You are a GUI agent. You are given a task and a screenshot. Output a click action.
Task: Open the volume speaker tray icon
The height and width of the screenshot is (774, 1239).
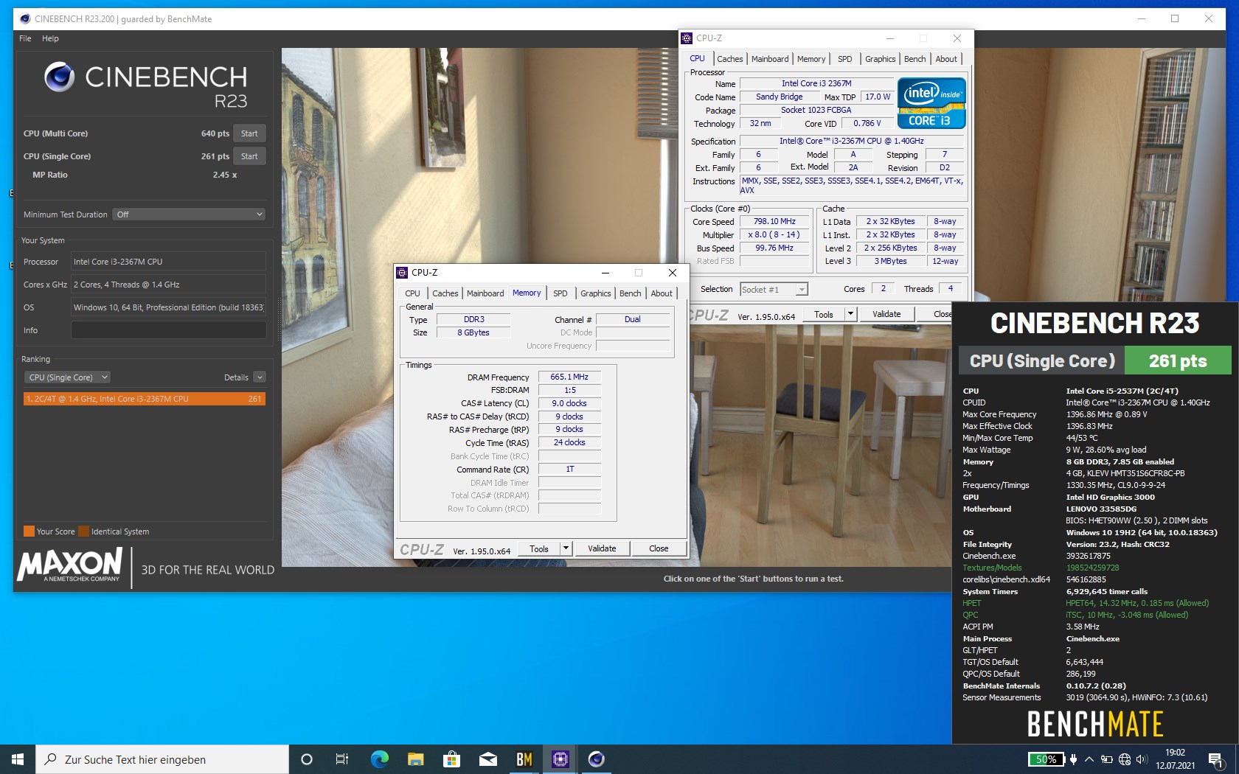pyautogui.click(x=1142, y=759)
